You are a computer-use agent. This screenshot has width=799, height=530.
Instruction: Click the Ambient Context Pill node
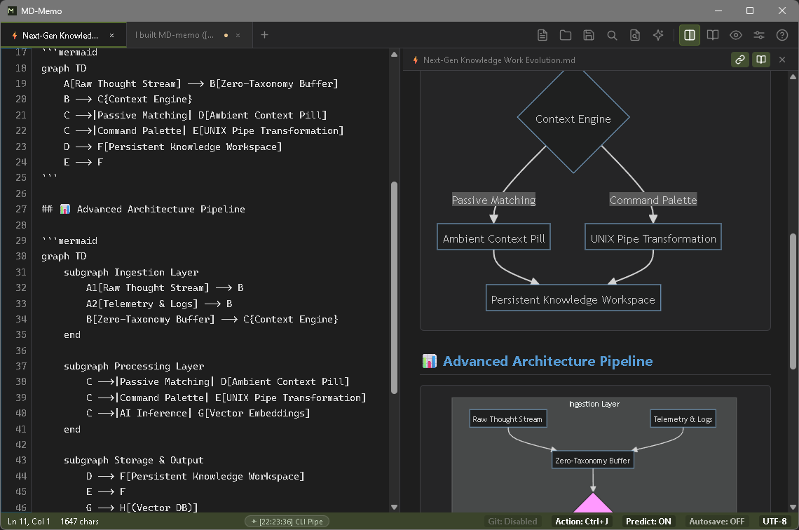(494, 237)
